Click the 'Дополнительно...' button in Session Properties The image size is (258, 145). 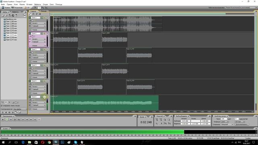tap(241, 124)
